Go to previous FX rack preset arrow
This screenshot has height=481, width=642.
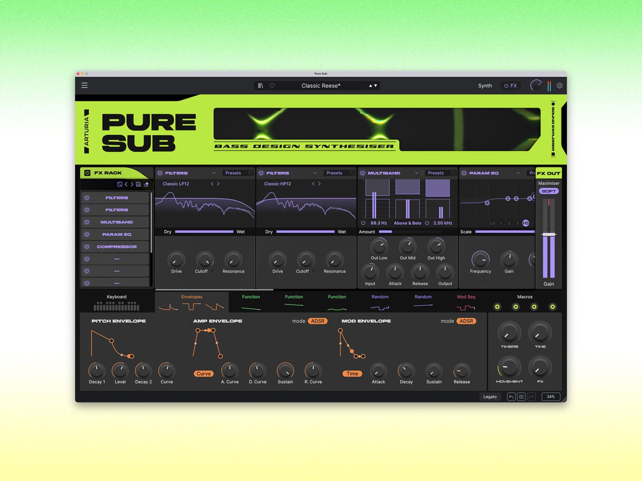point(126,184)
